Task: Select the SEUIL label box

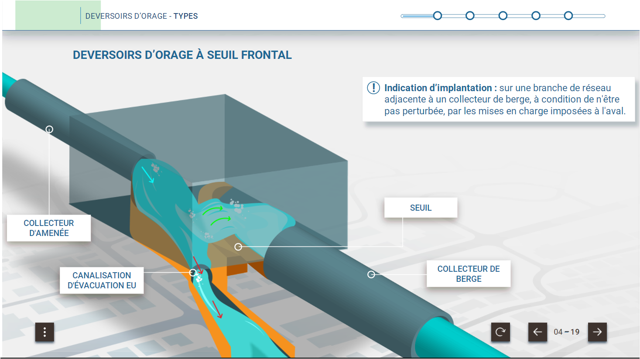Action: pos(421,208)
